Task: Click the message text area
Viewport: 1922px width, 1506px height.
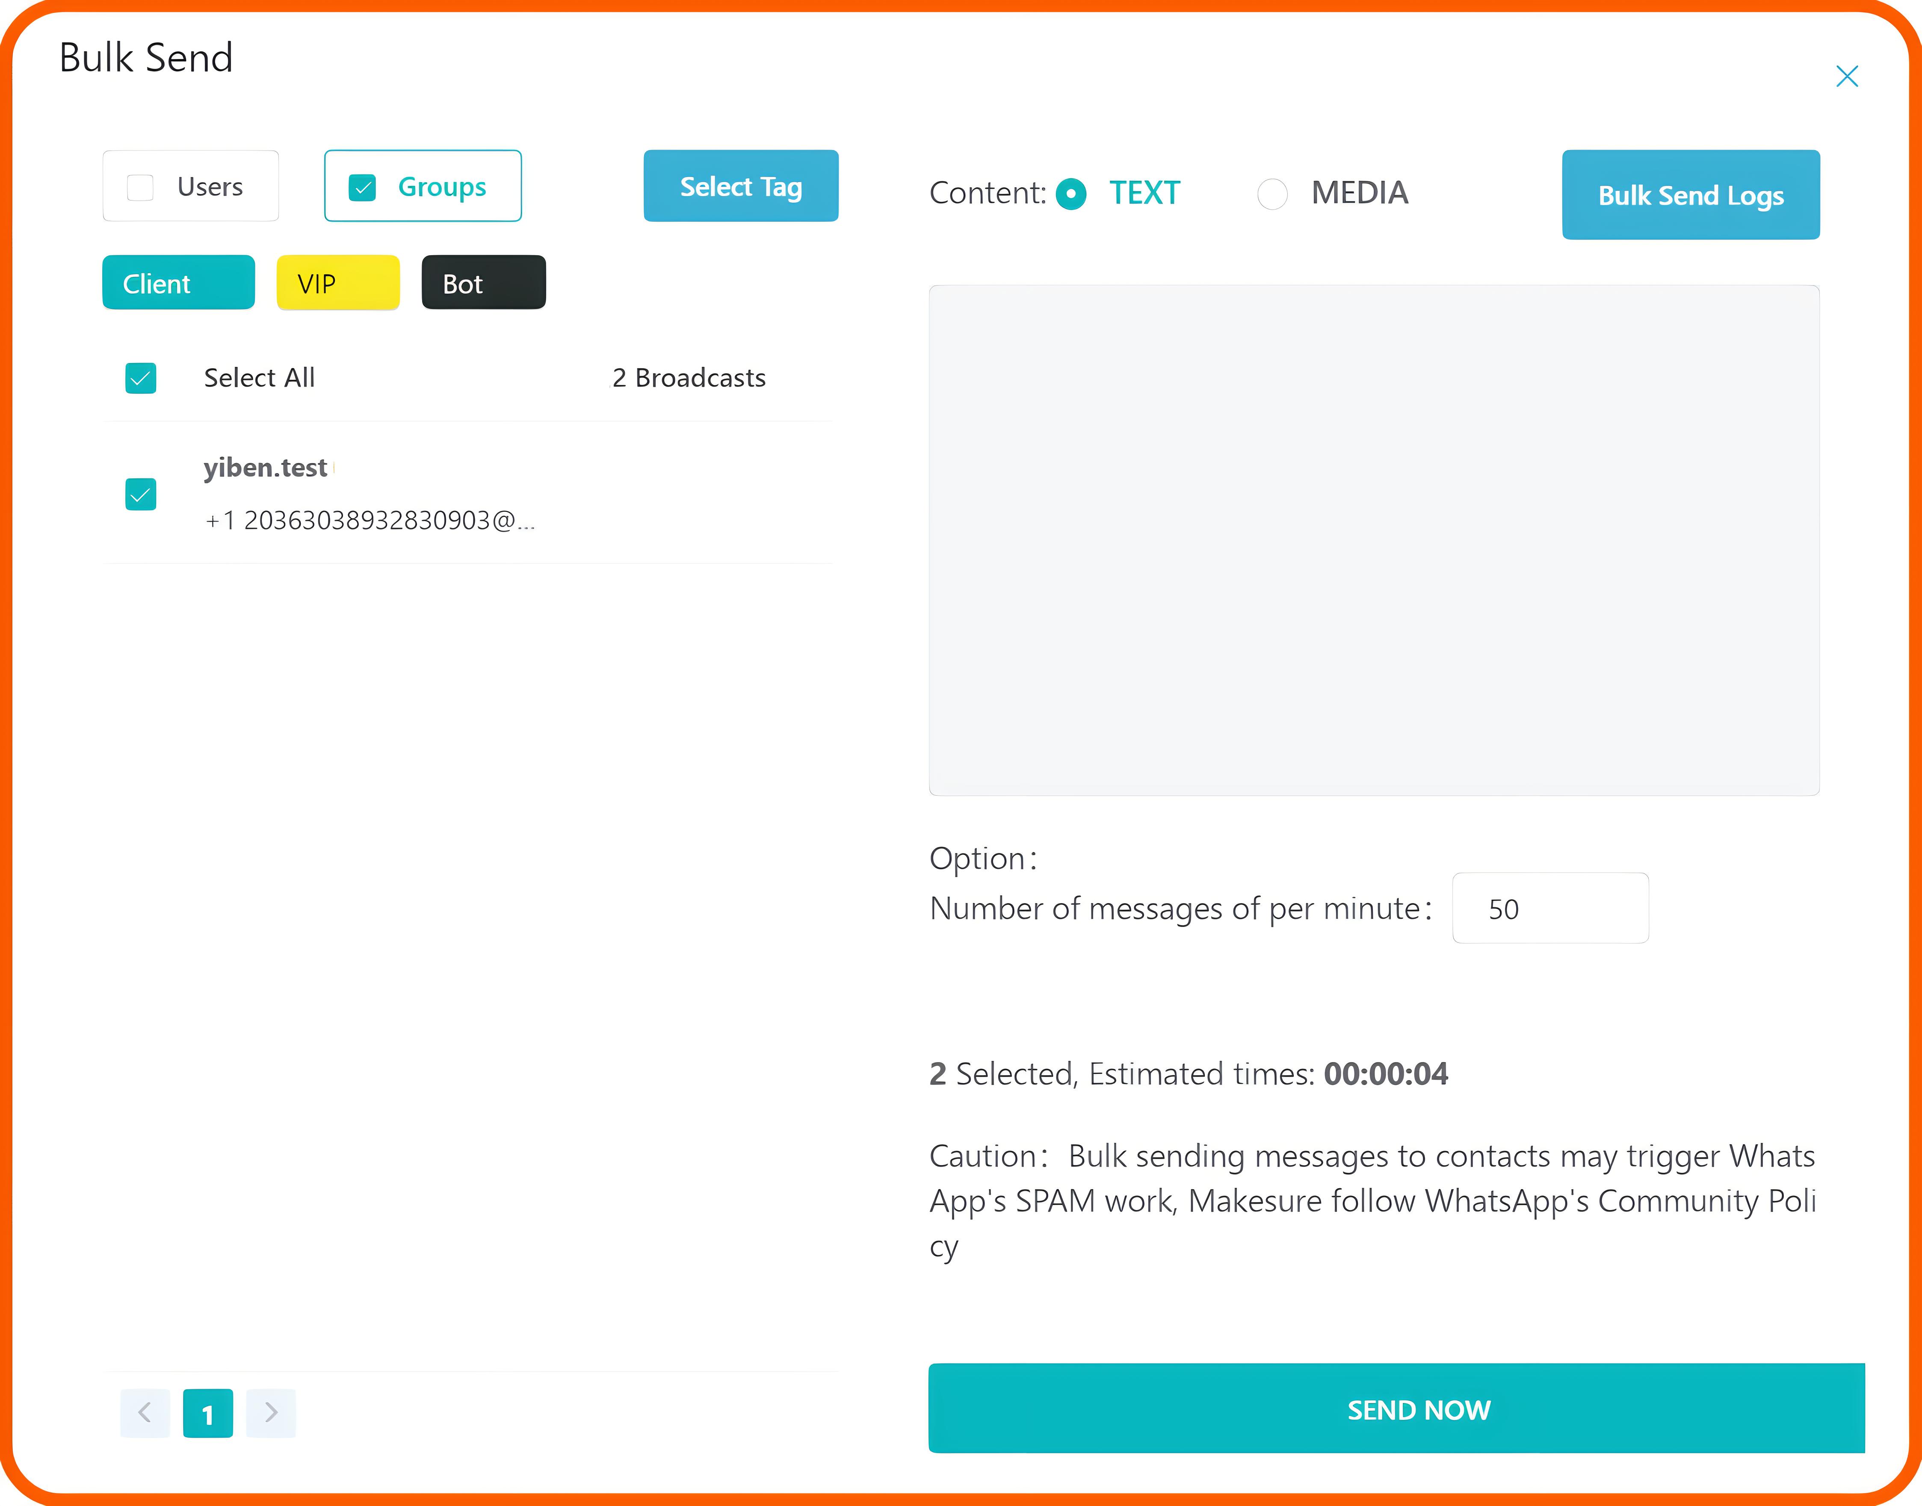Action: coord(1374,540)
